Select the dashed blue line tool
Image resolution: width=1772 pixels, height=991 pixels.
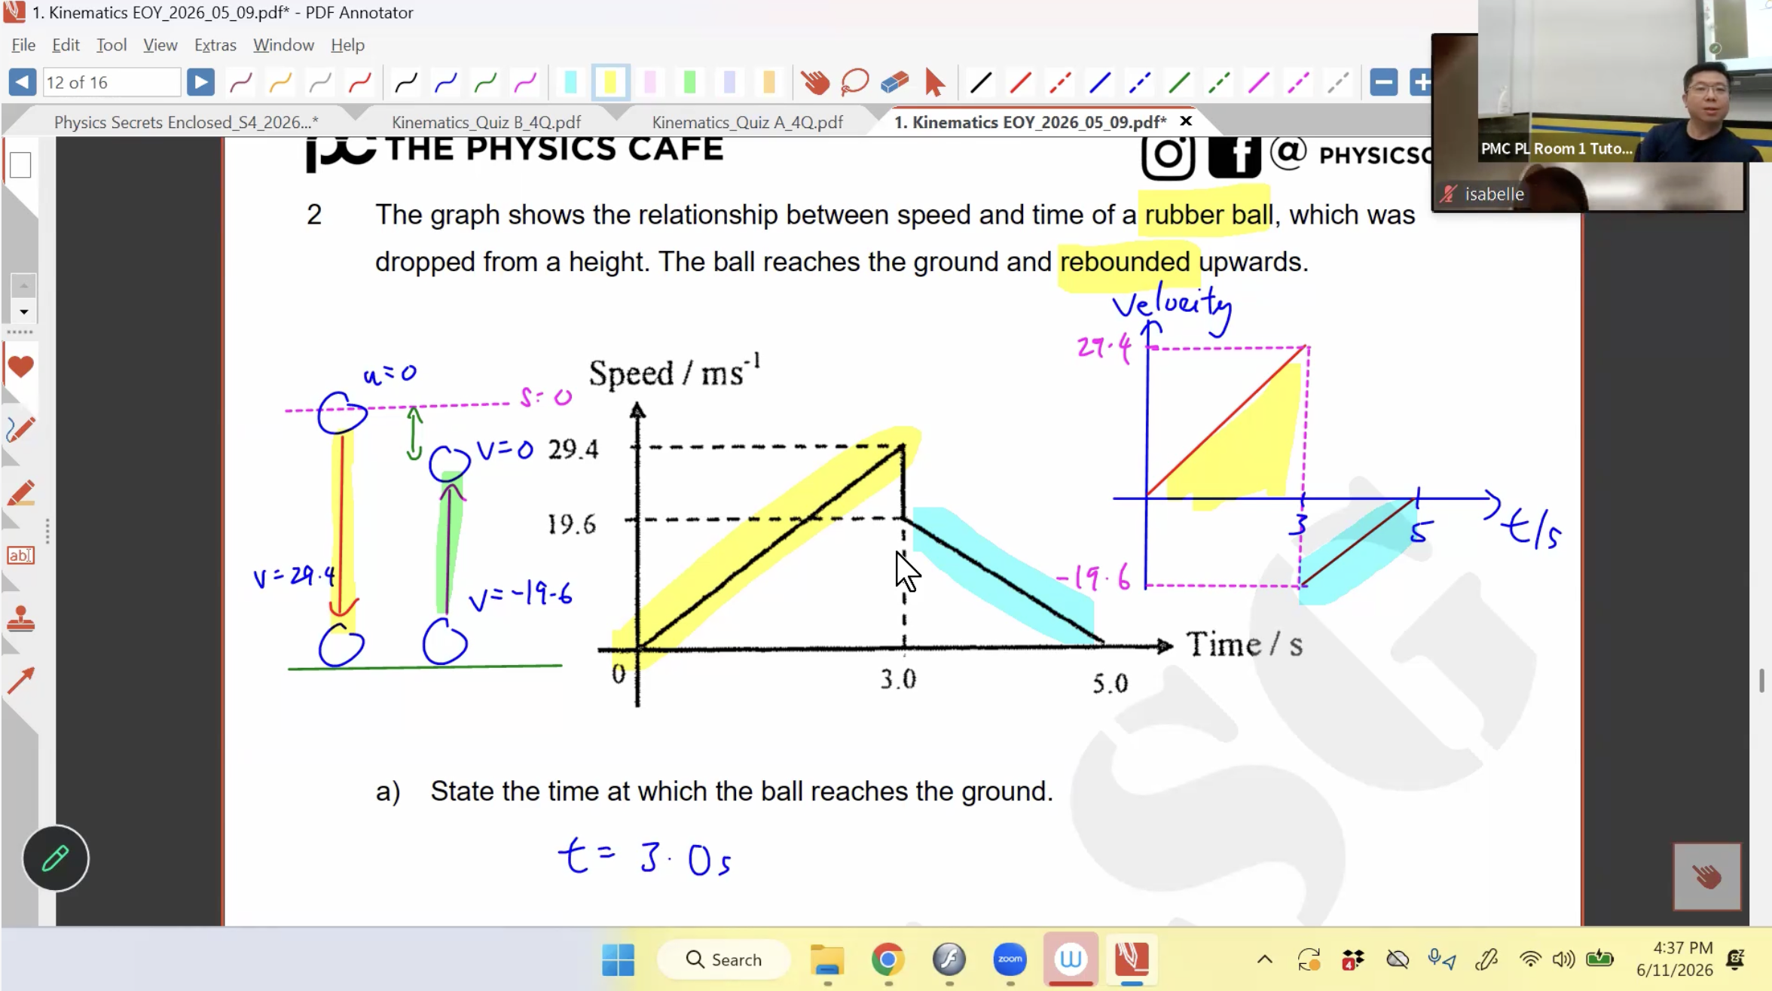1139,82
